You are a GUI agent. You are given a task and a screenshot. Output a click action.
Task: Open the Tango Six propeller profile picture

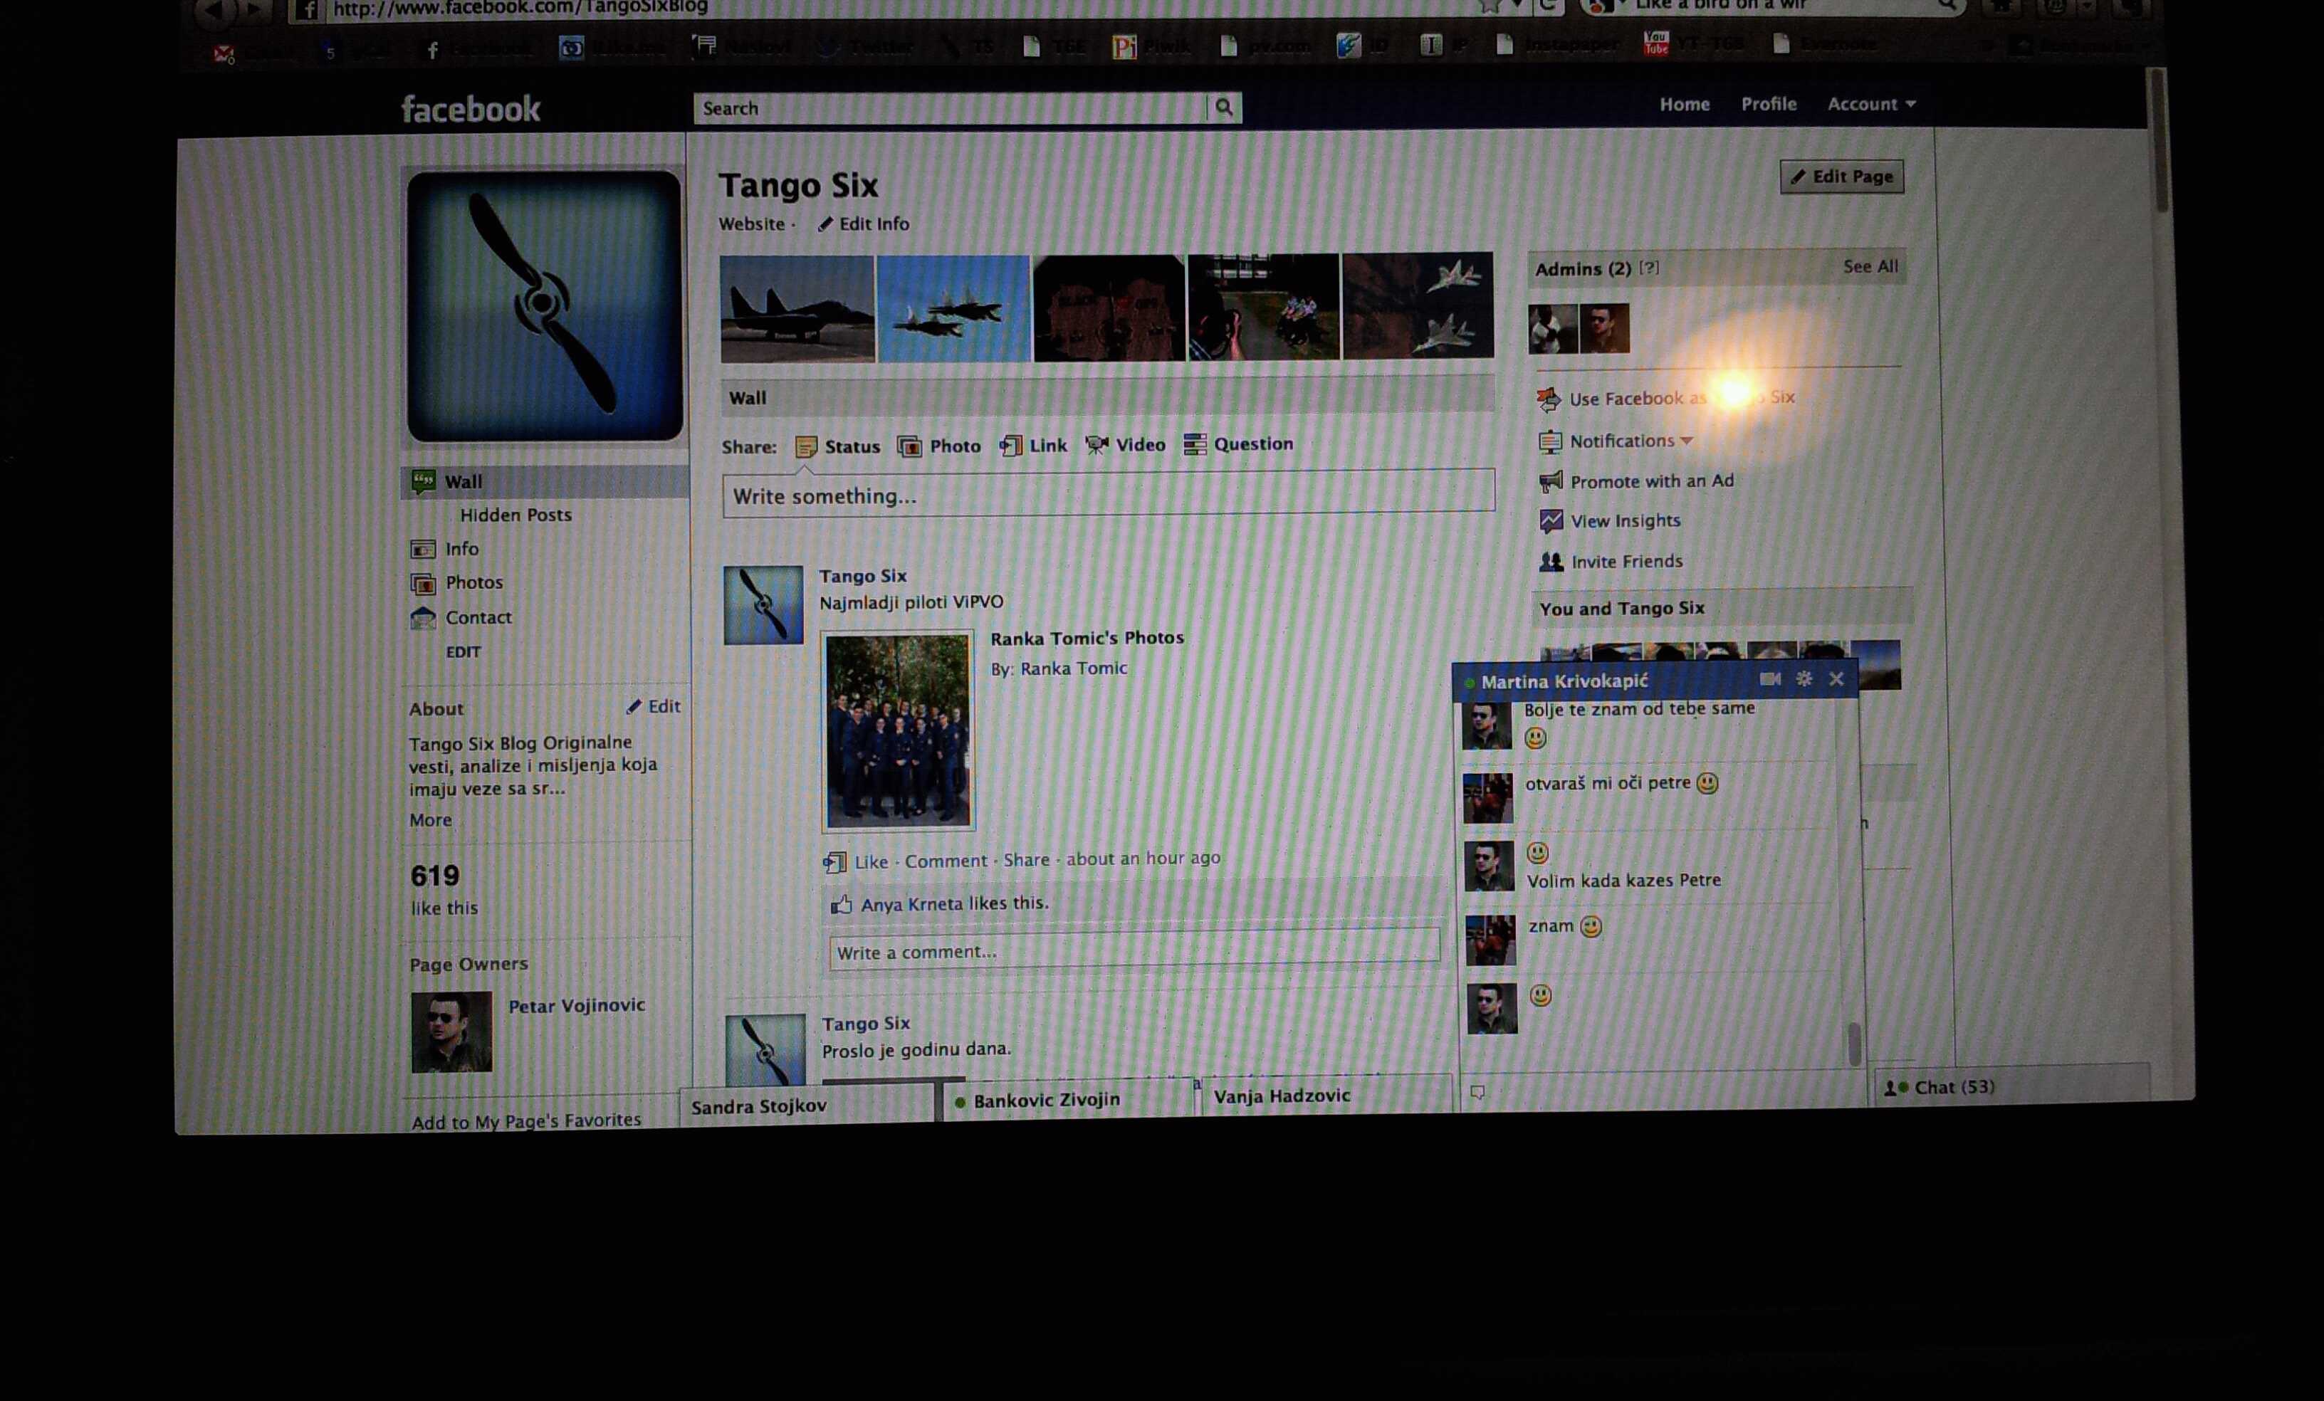[544, 305]
